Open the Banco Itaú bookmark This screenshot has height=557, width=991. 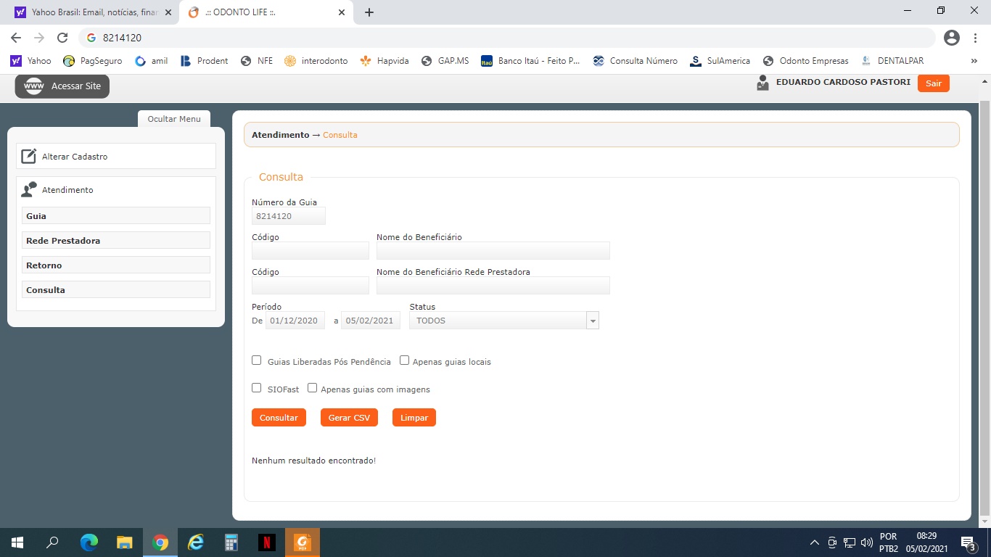530,61
